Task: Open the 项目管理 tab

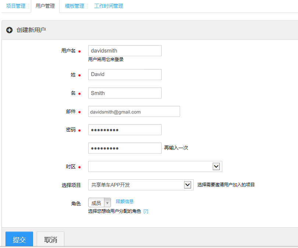Action: point(16,6)
